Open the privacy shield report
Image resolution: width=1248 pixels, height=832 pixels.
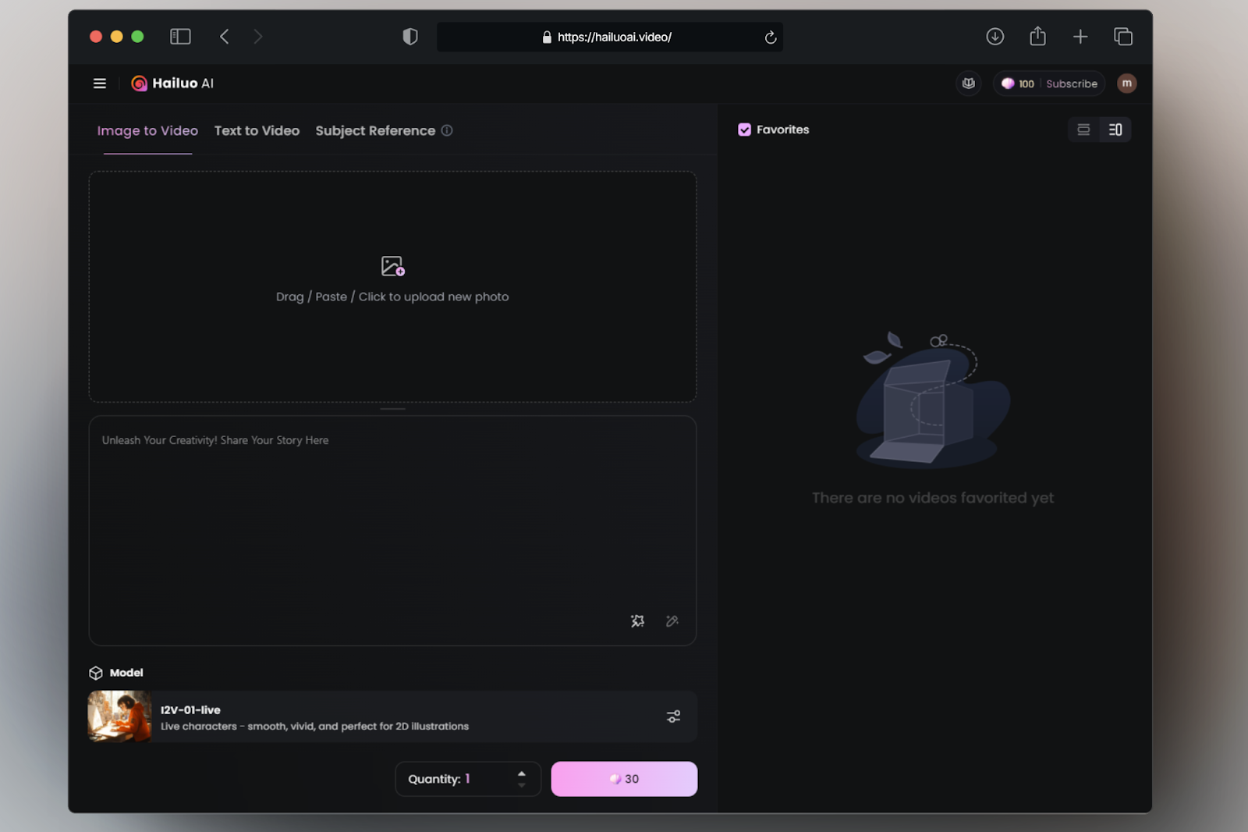[410, 37]
